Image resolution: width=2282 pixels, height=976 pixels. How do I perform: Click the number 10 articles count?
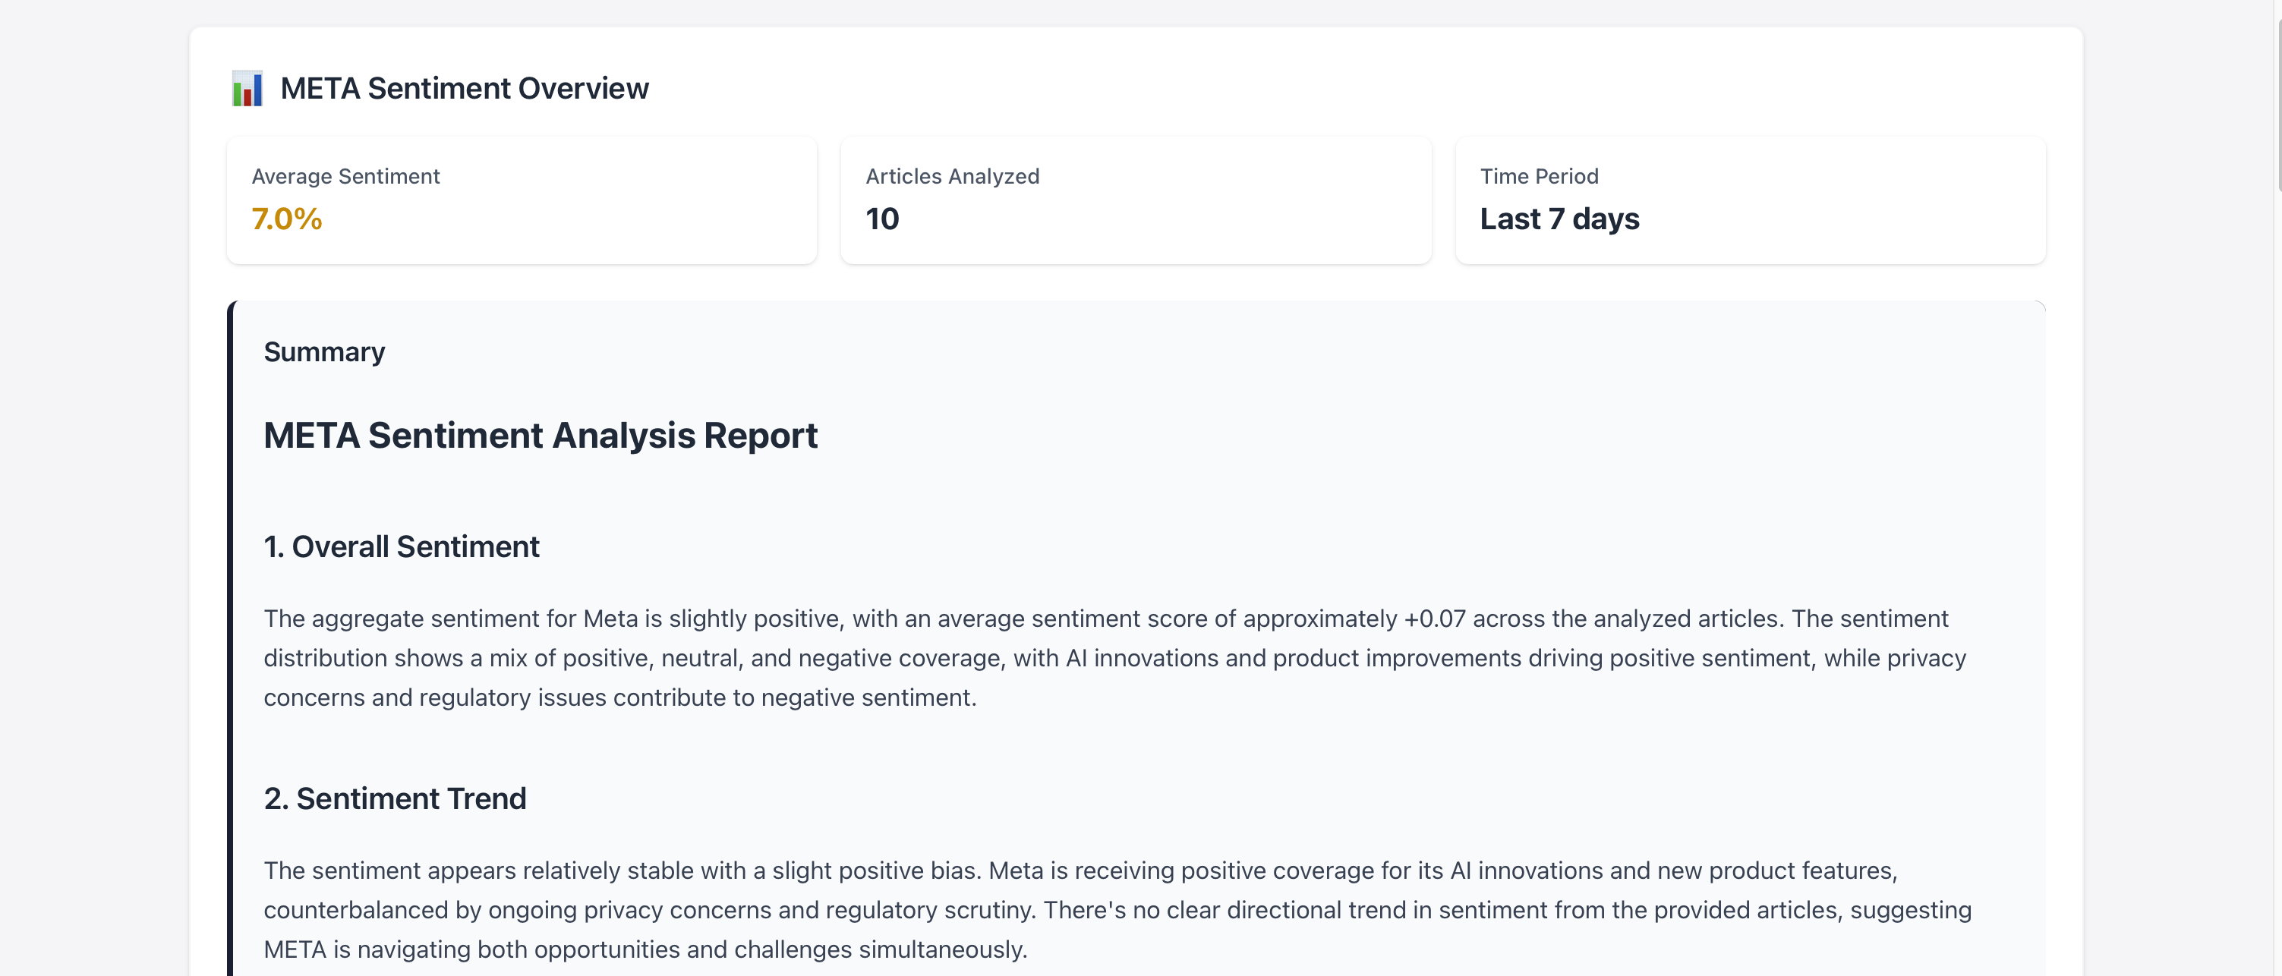pos(881,219)
